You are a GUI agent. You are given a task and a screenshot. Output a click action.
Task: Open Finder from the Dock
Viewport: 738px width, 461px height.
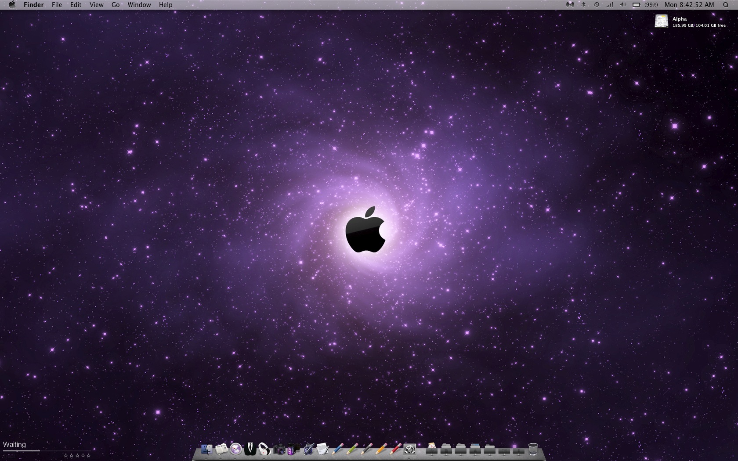pos(207,449)
